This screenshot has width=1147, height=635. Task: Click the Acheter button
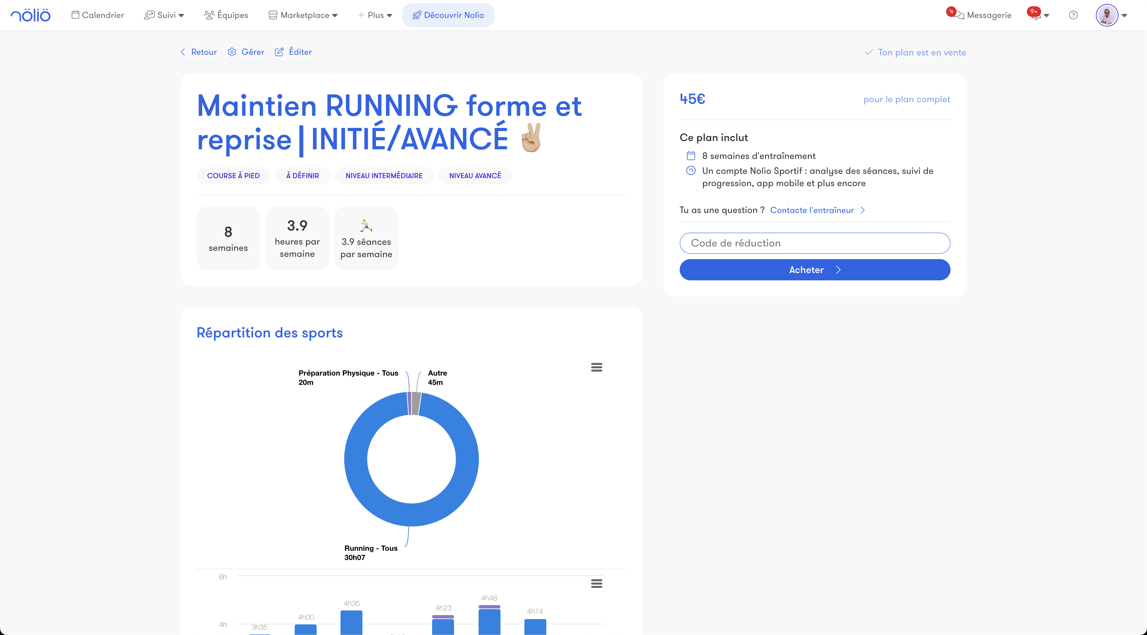coord(814,270)
